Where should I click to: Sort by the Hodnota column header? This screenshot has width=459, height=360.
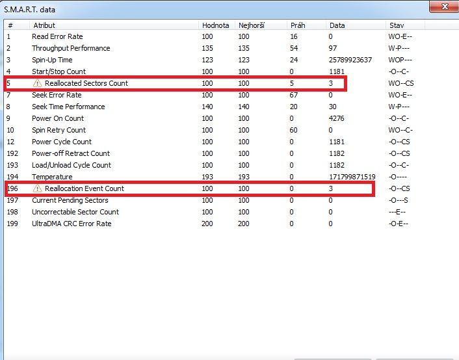point(215,25)
